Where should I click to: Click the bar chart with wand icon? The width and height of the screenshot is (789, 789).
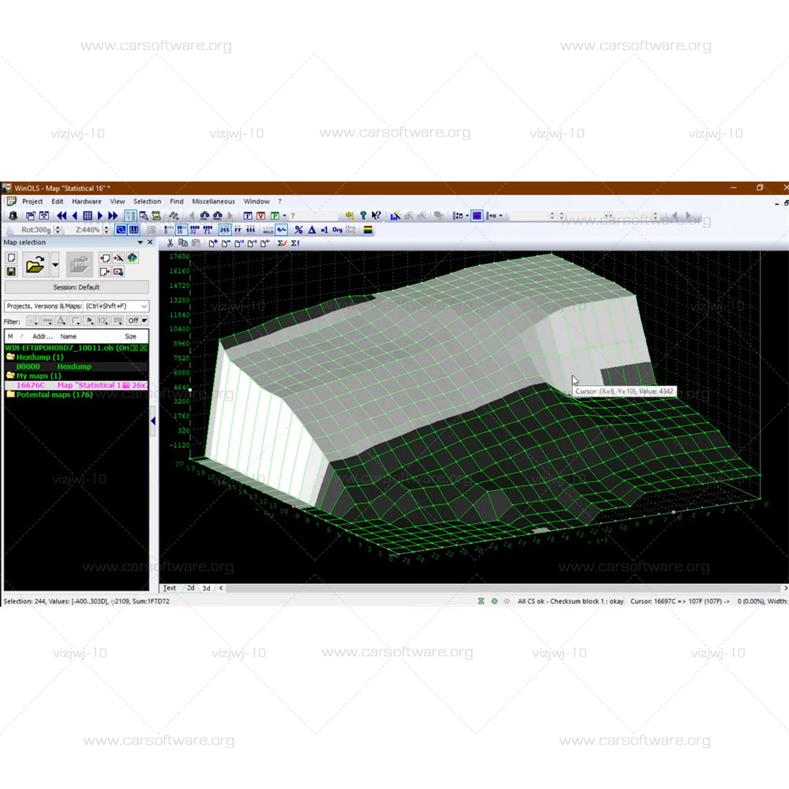[x=395, y=215]
